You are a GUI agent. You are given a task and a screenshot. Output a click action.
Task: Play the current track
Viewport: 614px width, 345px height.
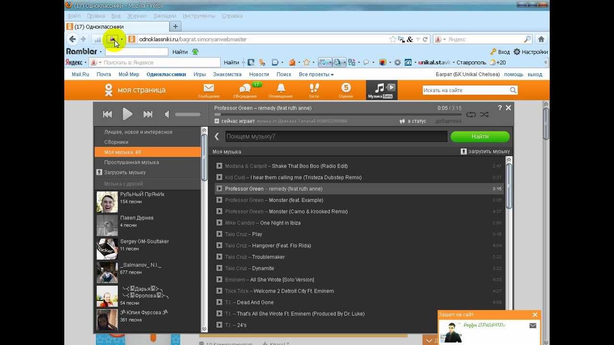pos(127,114)
